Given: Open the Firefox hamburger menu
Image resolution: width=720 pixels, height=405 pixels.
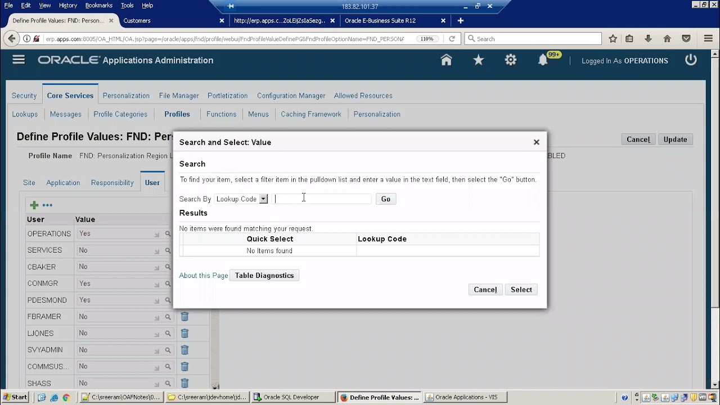Looking at the screenshot, I should [708, 39].
